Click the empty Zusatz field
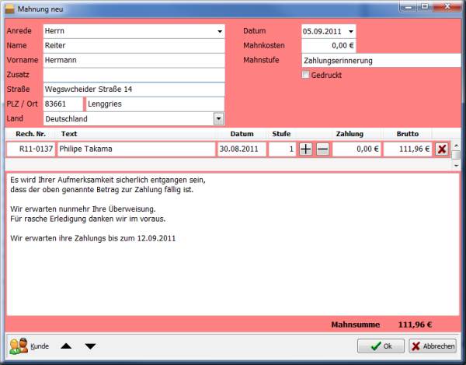 pos(134,75)
